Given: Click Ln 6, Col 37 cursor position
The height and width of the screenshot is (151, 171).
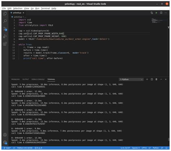Looking at the screenshot, I should pos(125,148).
